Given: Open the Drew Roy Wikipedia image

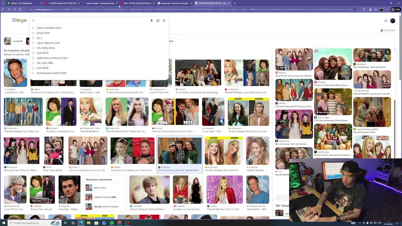Looking at the screenshot, I should pyautogui.click(x=69, y=190).
